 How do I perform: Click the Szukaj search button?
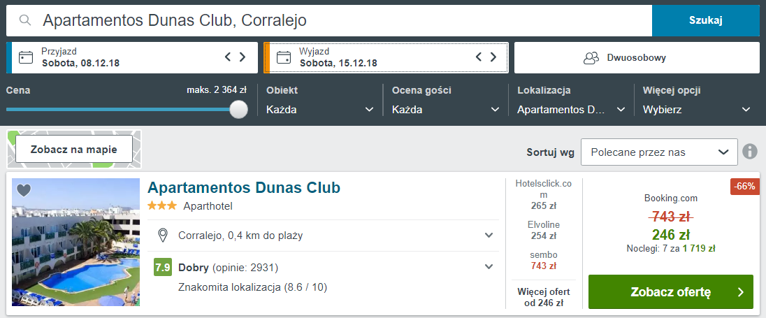click(705, 20)
